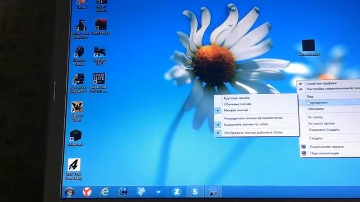Expand the Создать submenu entry
This screenshot has height=202, width=360.
point(330,138)
